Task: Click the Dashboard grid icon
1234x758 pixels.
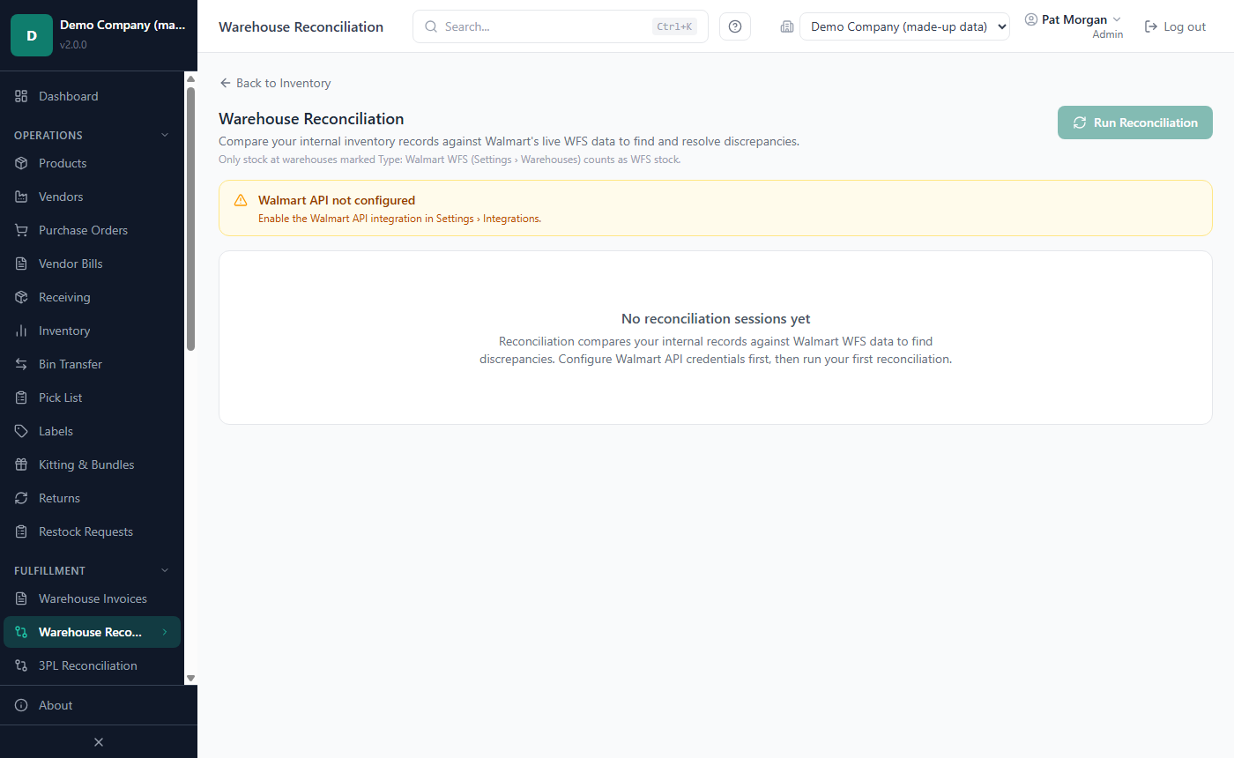Action: tap(21, 96)
